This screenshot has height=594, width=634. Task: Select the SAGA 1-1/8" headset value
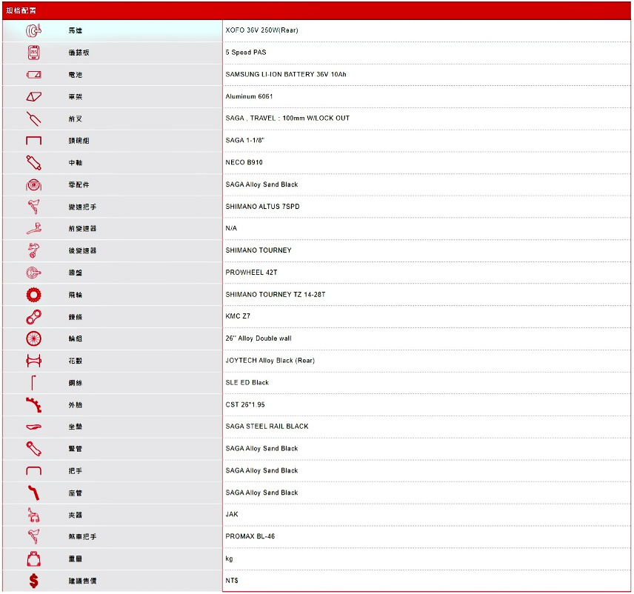point(244,140)
